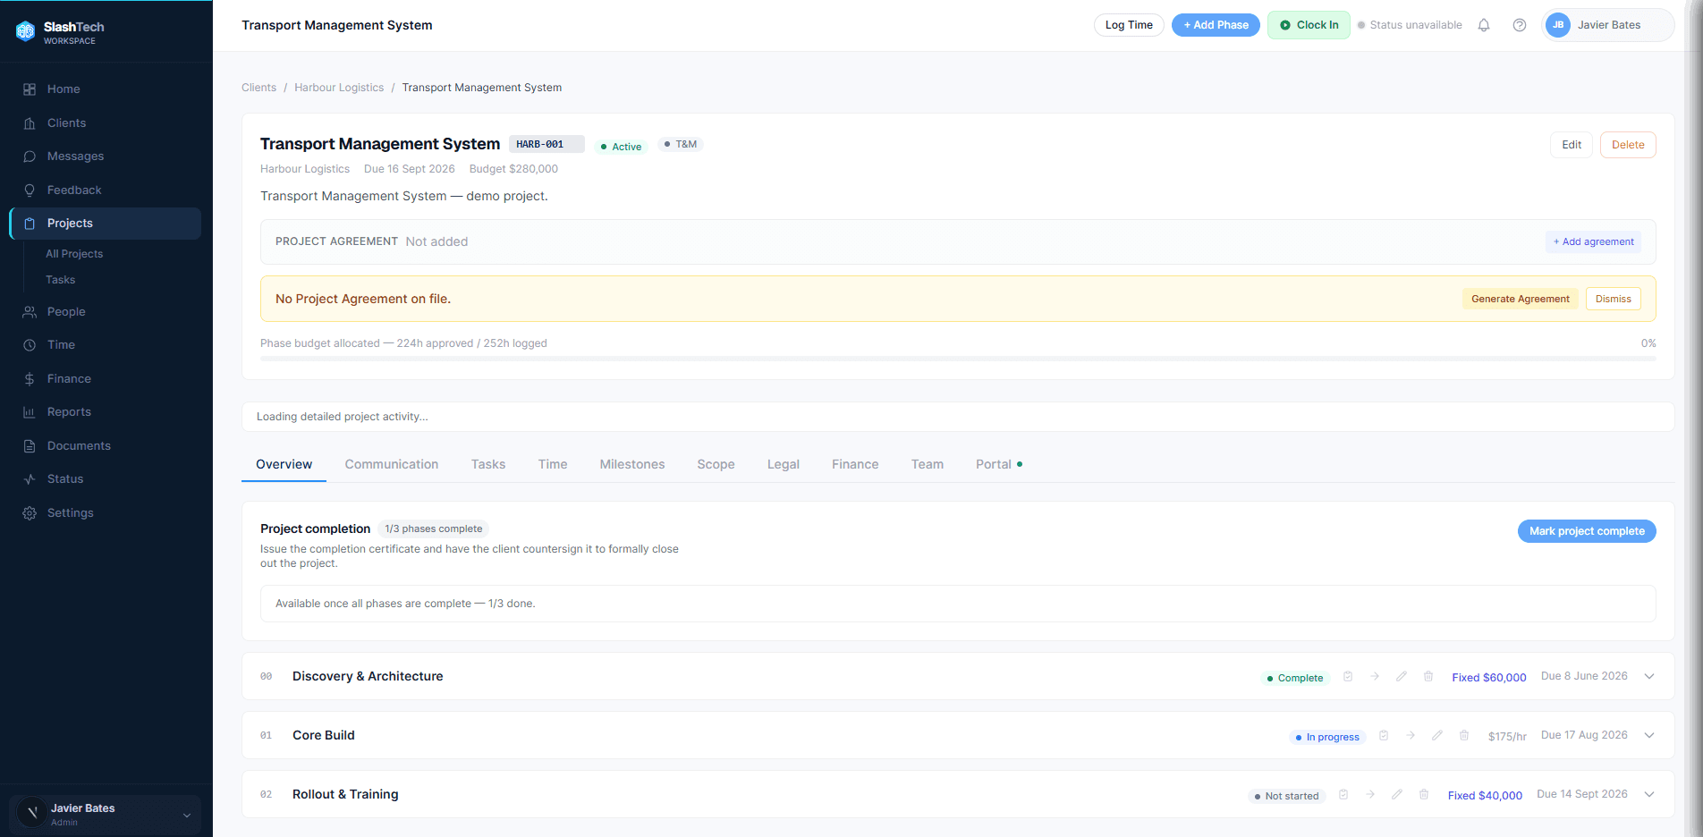Switch to the Milestones tab

point(632,464)
